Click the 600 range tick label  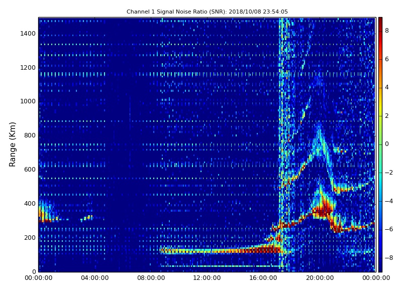coord(30,170)
